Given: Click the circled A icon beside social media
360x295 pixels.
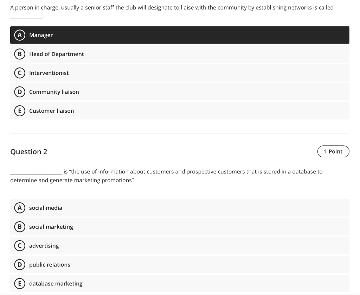Looking at the screenshot, I should [x=19, y=208].
